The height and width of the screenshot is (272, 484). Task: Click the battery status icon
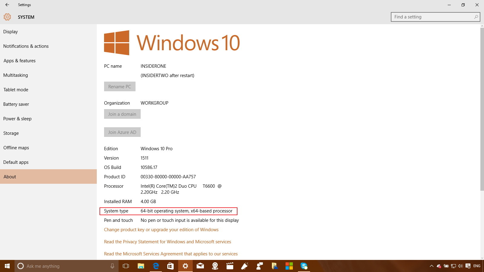click(446, 266)
